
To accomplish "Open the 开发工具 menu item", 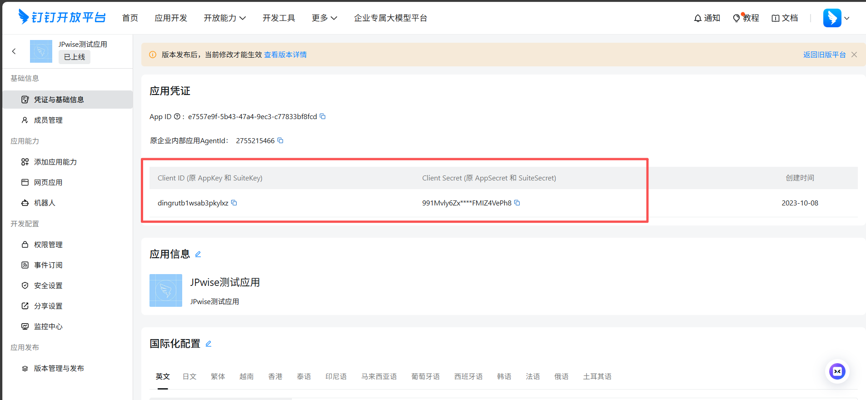I will tap(279, 18).
